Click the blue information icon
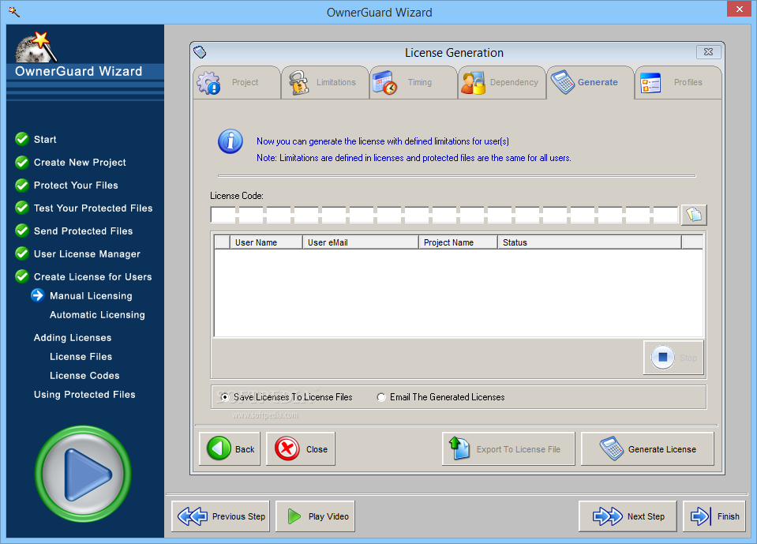 click(230, 141)
